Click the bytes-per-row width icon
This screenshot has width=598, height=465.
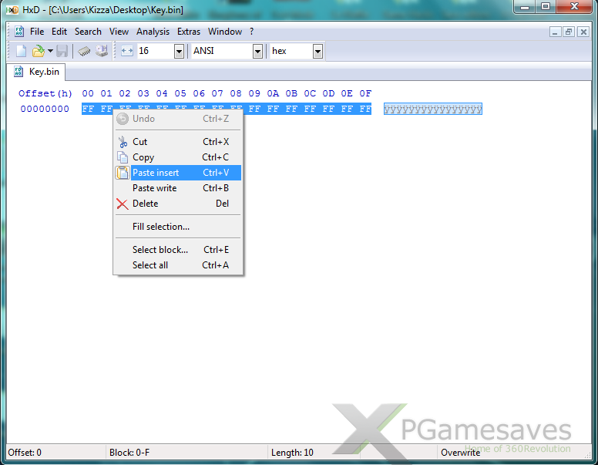pyautogui.click(x=127, y=51)
